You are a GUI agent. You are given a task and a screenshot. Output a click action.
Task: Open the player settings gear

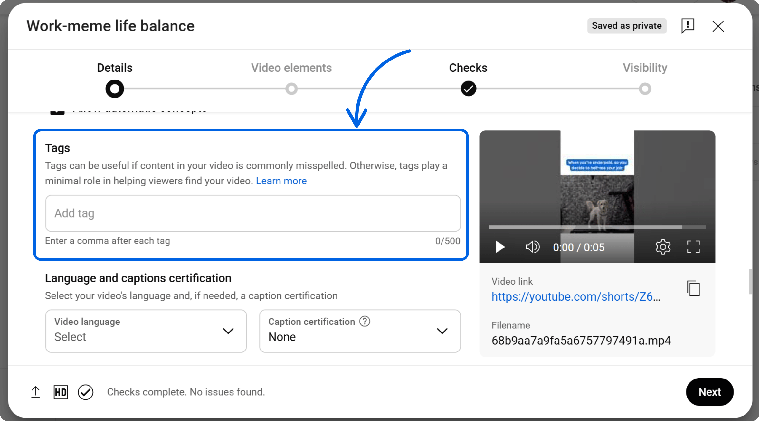pyautogui.click(x=662, y=247)
